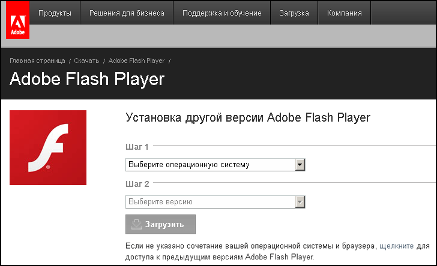Click the Установка другой версии heading
437x266 pixels.
[x=248, y=117]
